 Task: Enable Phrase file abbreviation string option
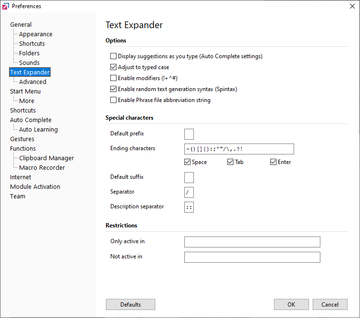pos(114,100)
